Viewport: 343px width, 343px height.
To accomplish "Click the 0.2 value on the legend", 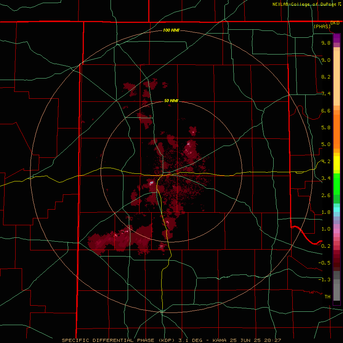I will pos(326,246).
